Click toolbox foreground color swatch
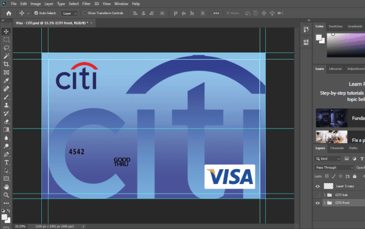 [x=4, y=217]
